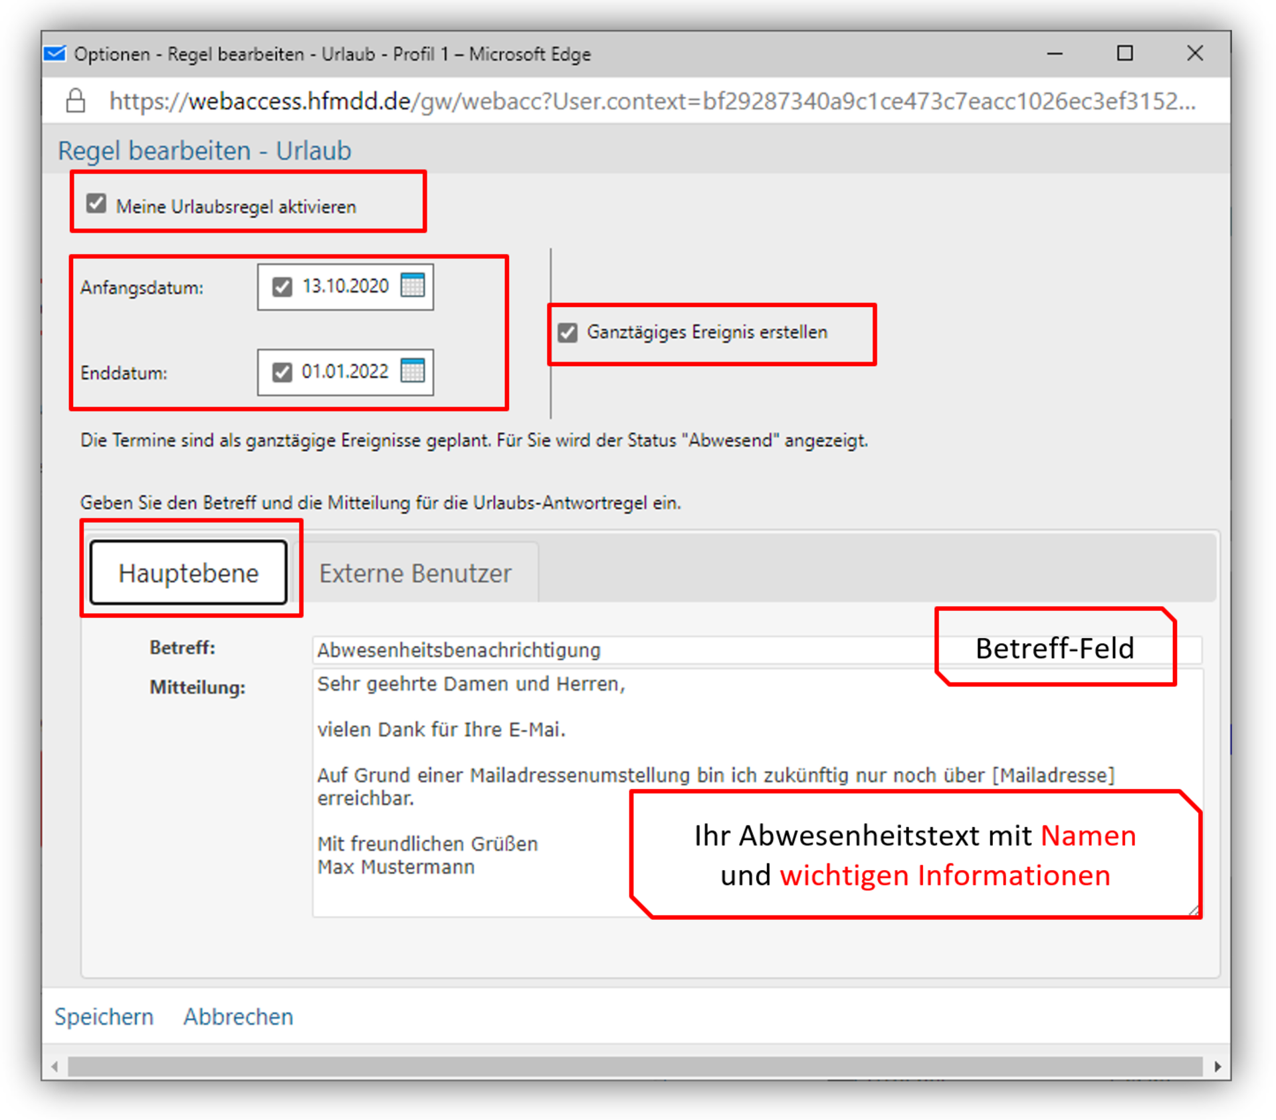Open the Anfangsdatum calendar picker icon
The height and width of the screenshot is (1120, 1276).
[413, 286]
